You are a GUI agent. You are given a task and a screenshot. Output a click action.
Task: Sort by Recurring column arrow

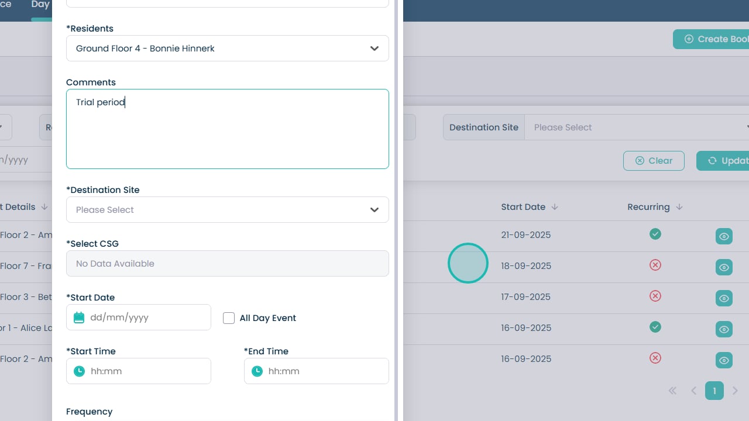pos(679,207)
